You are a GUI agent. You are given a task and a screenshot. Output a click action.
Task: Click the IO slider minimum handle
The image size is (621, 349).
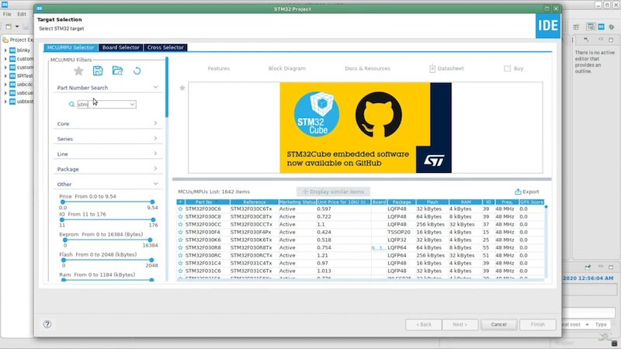(62, 219)
